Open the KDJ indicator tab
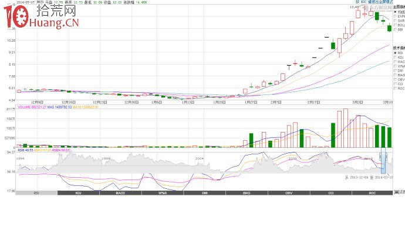The height and width of the screenshot is (227, 405). (x=78, y=193)
